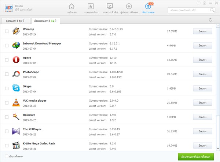Click the update button for Winamp
The height and width of the screenshot is (162, 220).
tap(202, 31)
